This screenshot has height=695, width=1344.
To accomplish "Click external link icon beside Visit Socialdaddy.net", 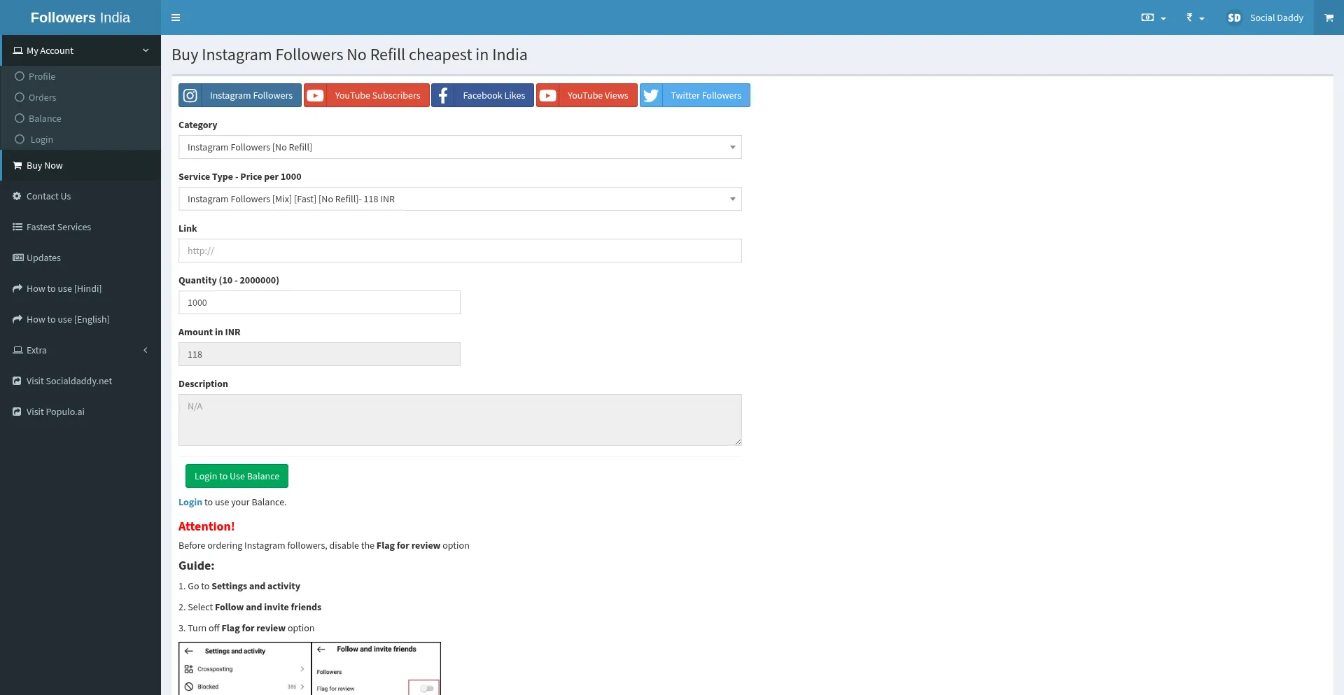I will click(x=17, y=381).
